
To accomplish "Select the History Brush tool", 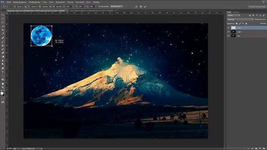I will 3,49.
